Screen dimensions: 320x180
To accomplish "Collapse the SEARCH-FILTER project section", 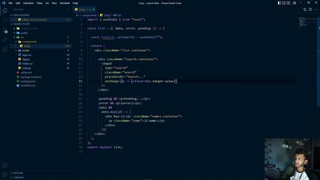I will click(21, 24).
